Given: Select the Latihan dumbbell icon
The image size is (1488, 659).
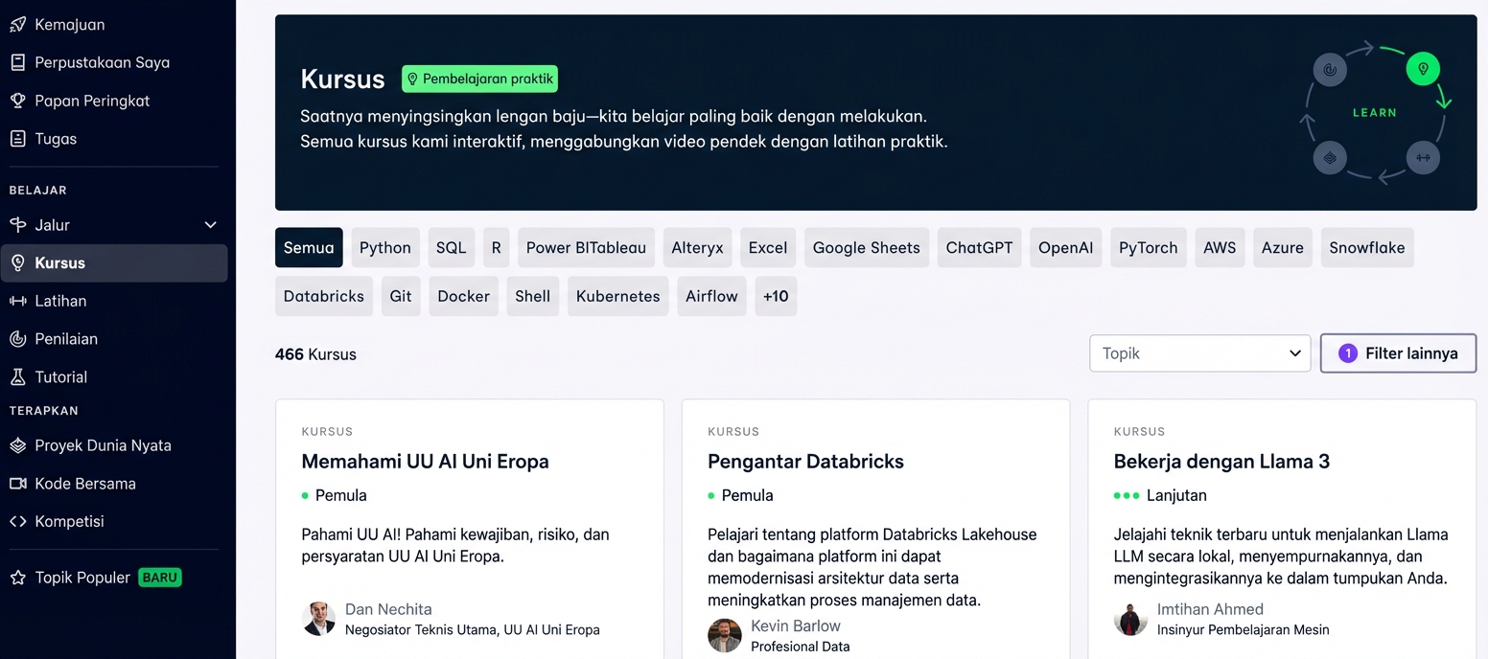Looking at the screenshot, I should point(17,301).
